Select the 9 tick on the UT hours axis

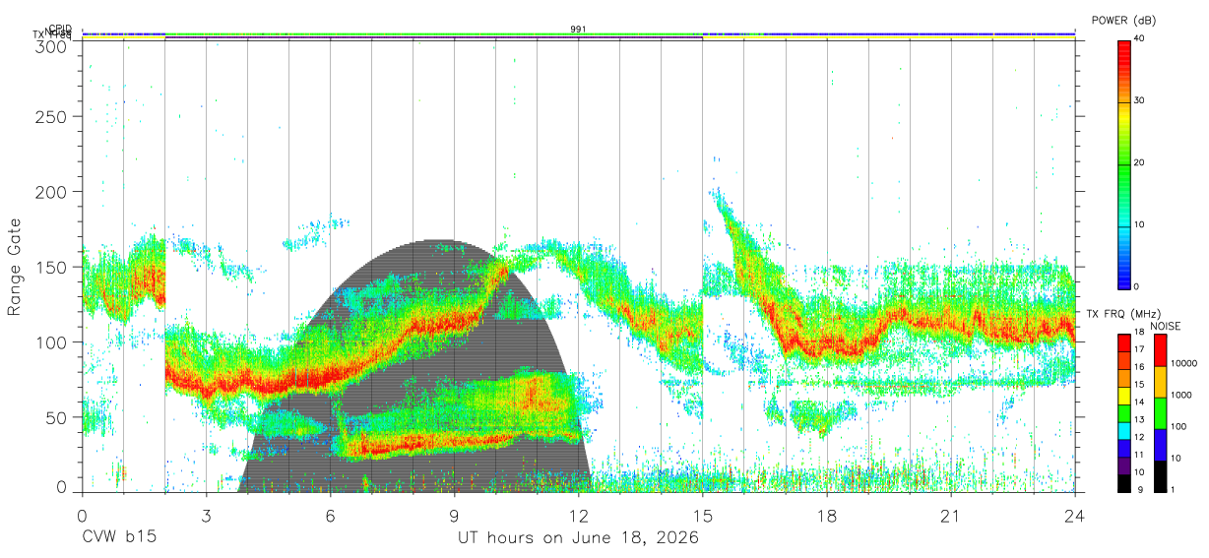click(454, 516)
